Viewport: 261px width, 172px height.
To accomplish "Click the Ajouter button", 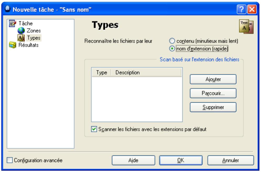I will (213, 79).
